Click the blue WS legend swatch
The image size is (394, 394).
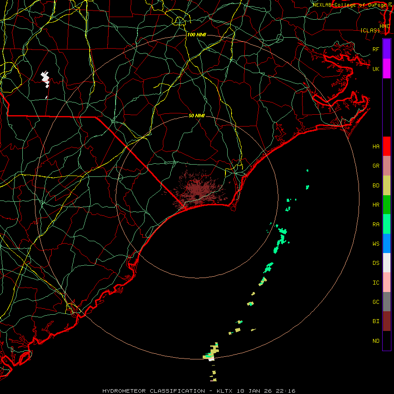tap(387, 243)
